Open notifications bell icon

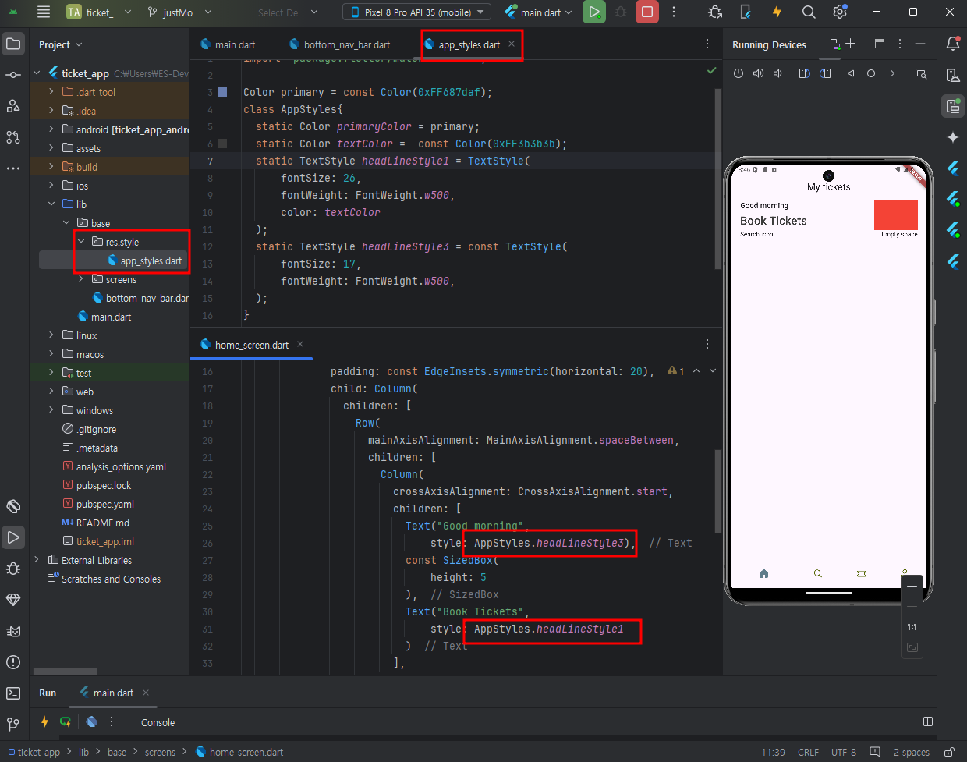pos(953,44)
